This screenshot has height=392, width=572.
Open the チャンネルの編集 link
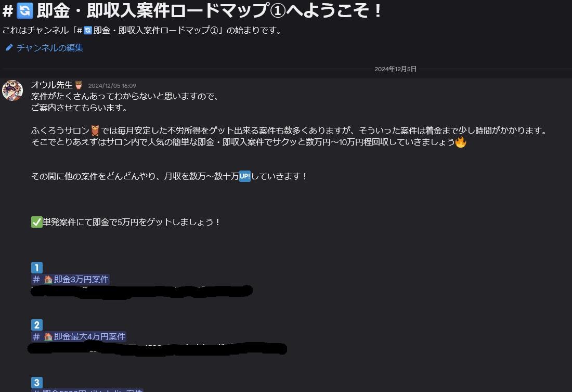coord(49,48)
